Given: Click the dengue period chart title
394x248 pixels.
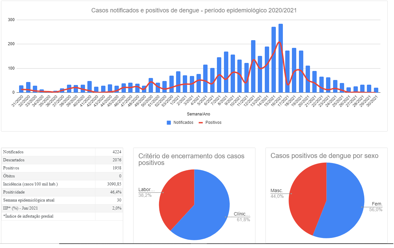Looking at the screenshot, I should [x=194, y=10].
